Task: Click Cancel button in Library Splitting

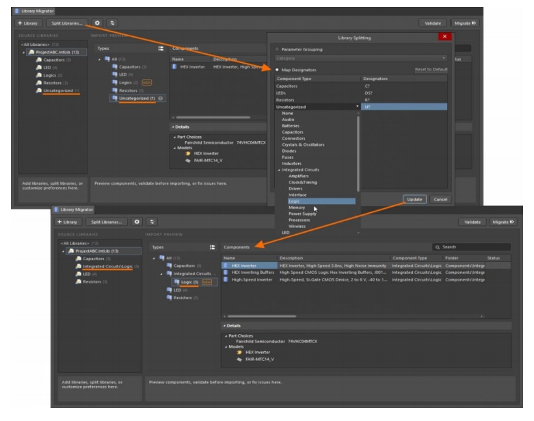Action: [440, 199]
